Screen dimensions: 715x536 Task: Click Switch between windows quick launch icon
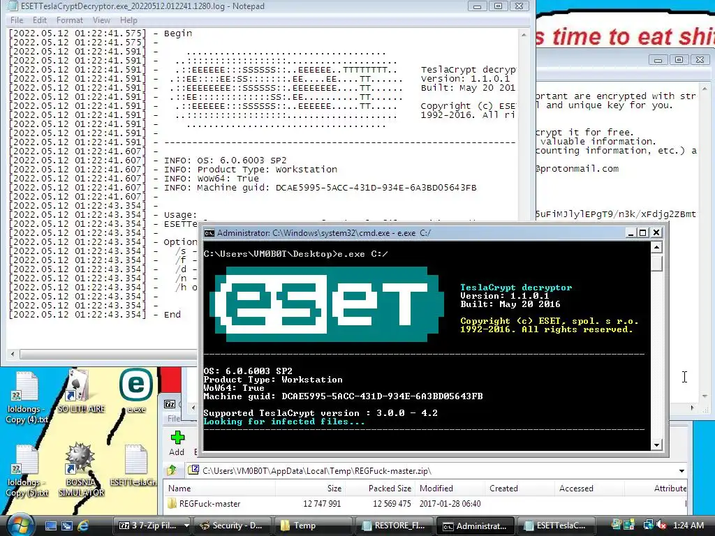tap(67, 526)
